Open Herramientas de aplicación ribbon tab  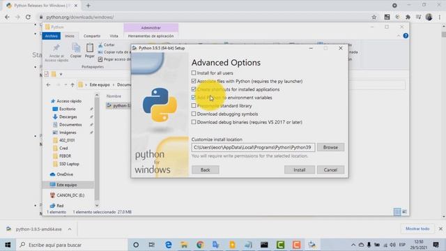coord(151,36)
